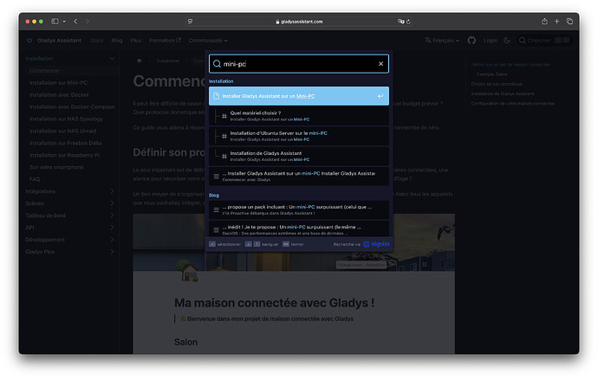This screenshot has height=379, width=598.
Task: Go forward with Safari forward arrow
Action: tap(88, 22)
